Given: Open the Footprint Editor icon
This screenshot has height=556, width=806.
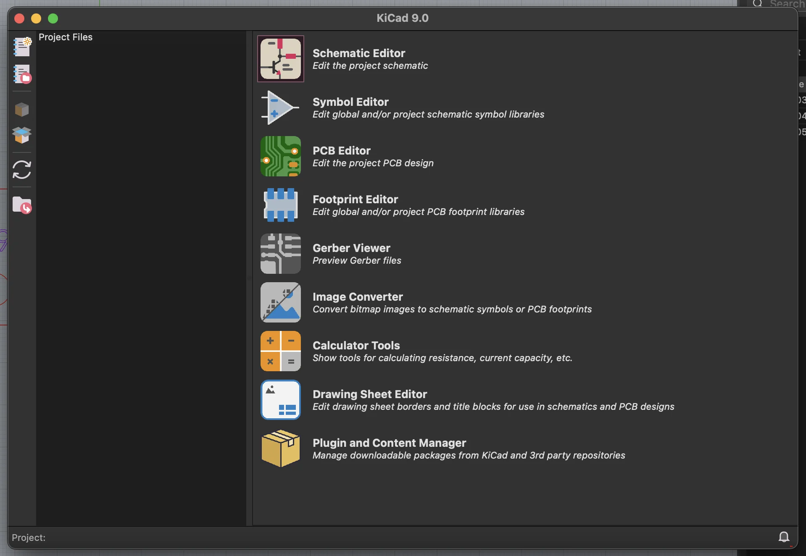Looking at the screenshot, I should [281, 205].
